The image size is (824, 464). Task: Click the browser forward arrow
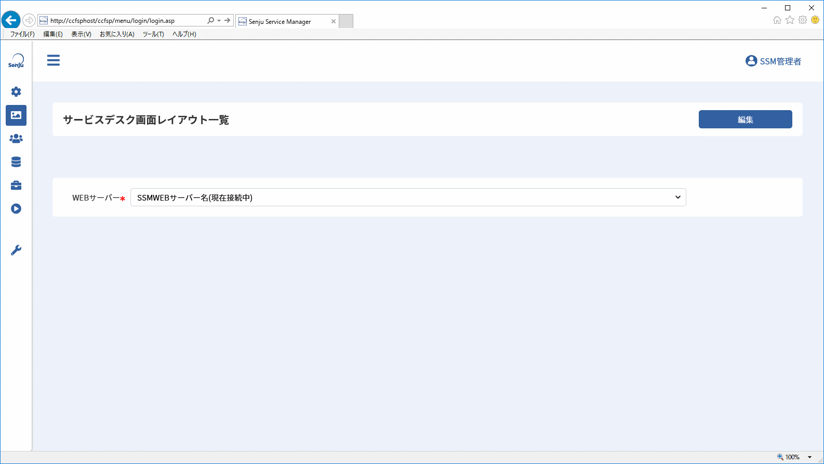[29, 20]
